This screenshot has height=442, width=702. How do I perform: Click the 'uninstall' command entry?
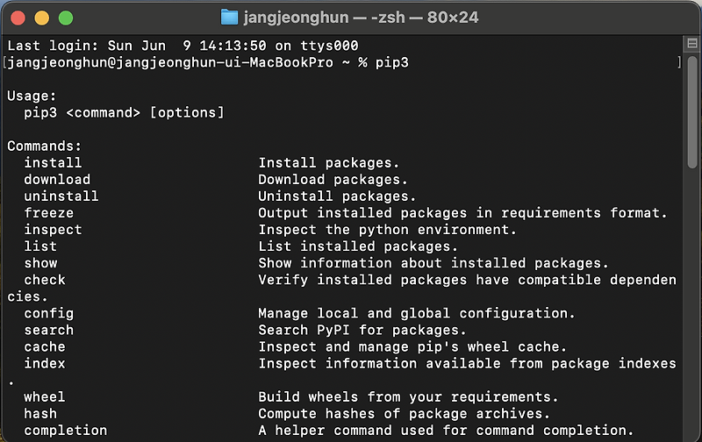click(61, 196)
